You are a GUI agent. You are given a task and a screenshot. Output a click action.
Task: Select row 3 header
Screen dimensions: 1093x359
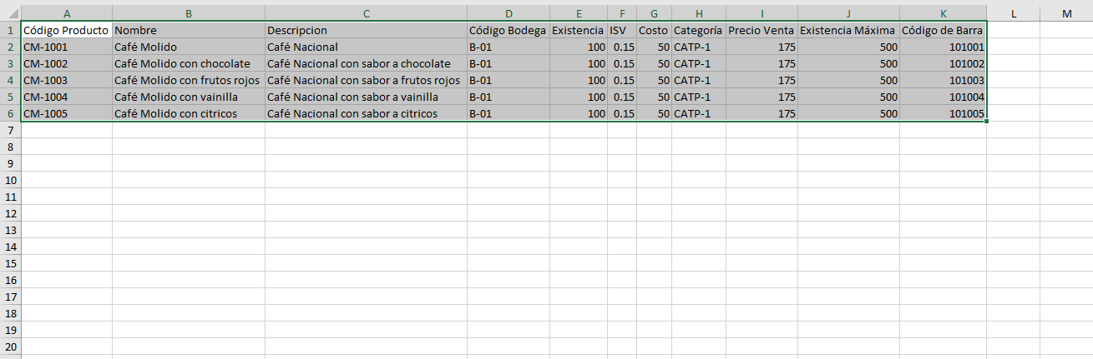[x=10, y=63]
